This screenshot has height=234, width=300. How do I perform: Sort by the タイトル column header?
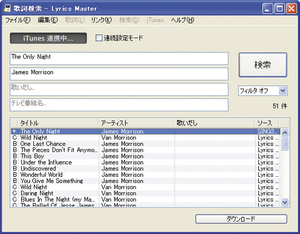pos(58,123)
